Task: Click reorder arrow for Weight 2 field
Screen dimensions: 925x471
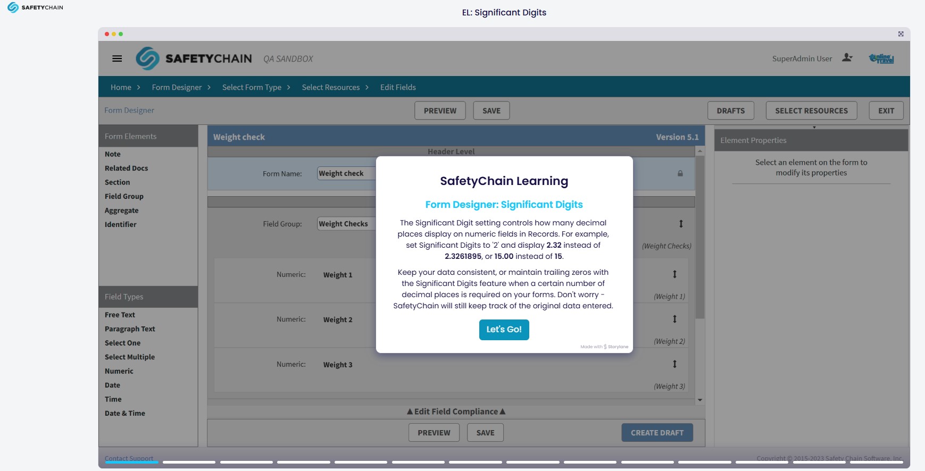Action: (x=674, y=319)
